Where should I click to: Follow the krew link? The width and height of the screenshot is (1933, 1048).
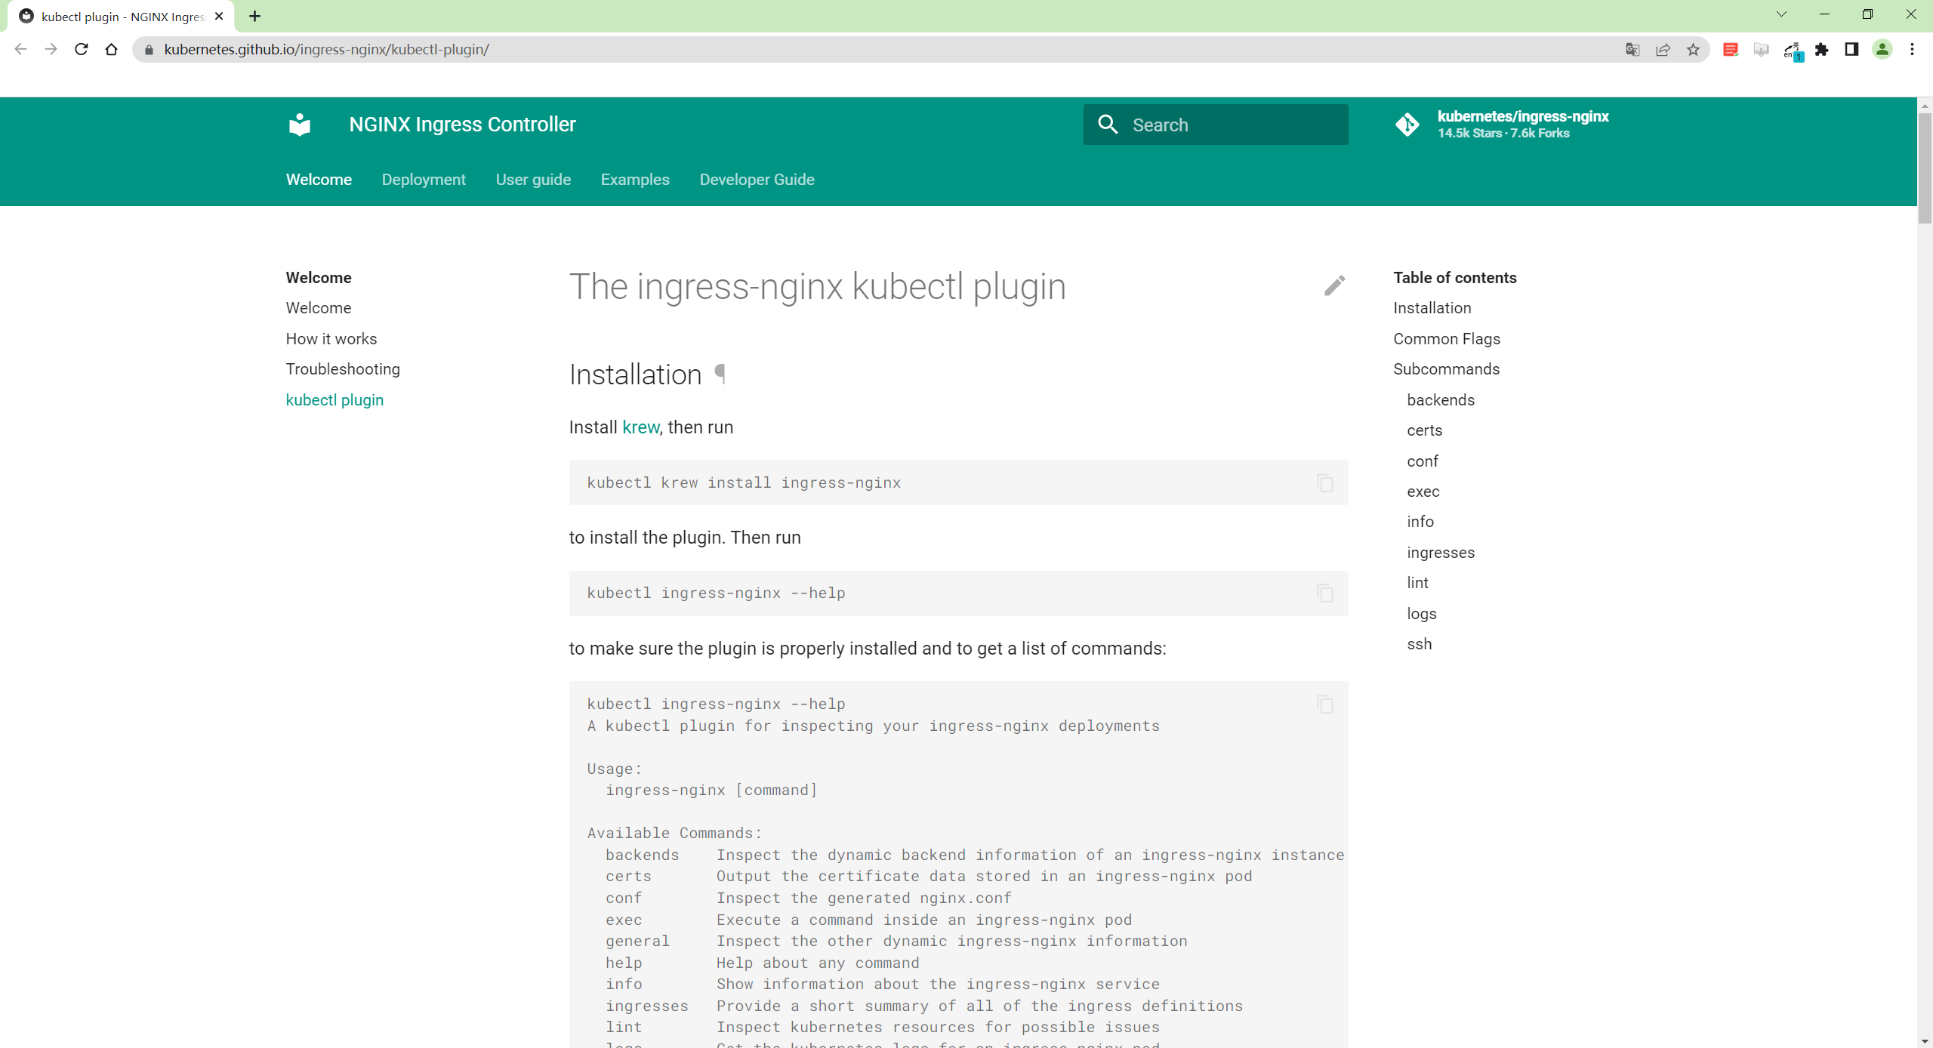point(640,427)
